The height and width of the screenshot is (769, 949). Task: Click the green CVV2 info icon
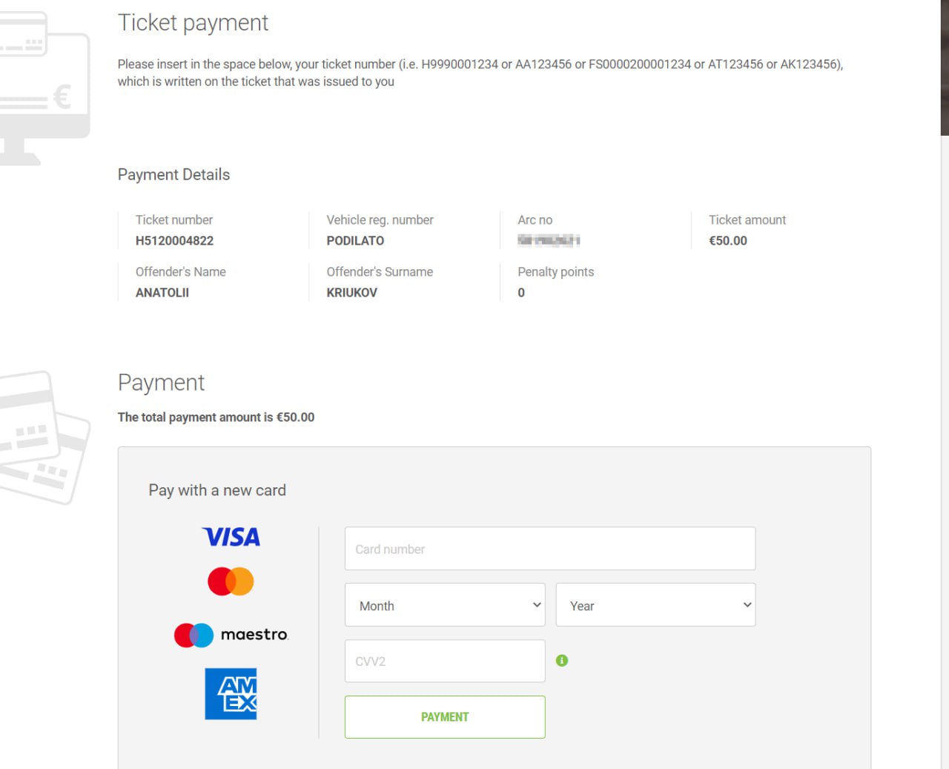[562, 661]
